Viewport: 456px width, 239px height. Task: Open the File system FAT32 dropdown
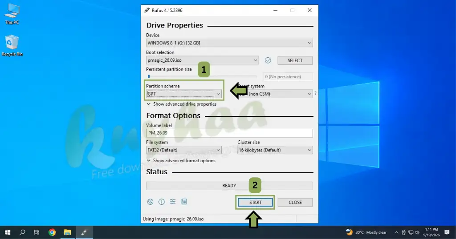[184, 150]
